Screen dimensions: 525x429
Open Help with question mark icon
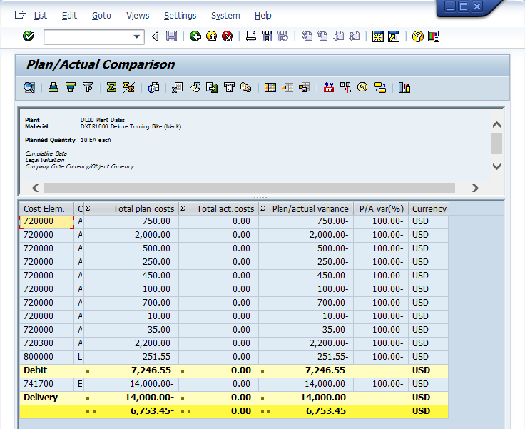[x=417, y=36]
